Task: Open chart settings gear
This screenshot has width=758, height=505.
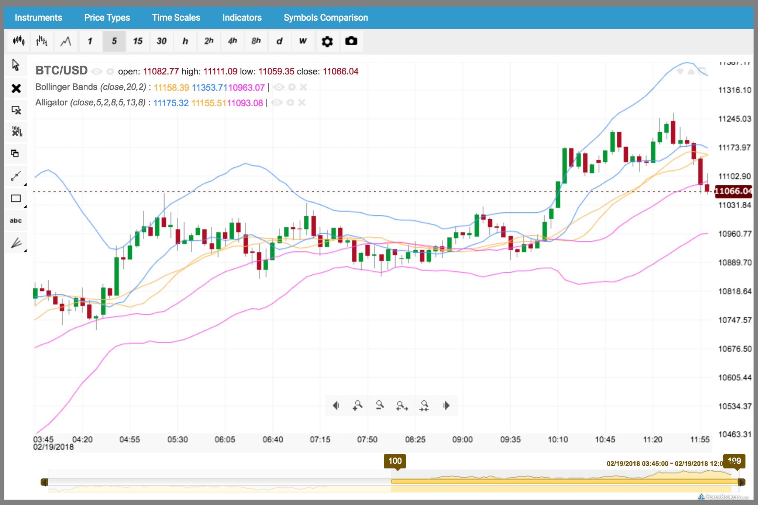Action: 327,41
